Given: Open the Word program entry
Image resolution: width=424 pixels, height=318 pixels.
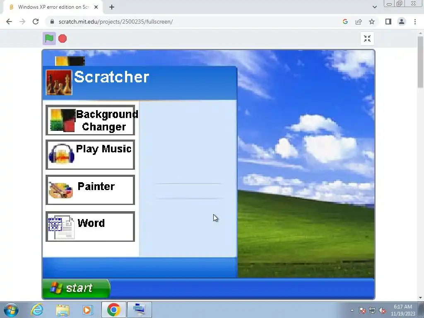Looking at the screenshot, I should [x=90, y=226].
